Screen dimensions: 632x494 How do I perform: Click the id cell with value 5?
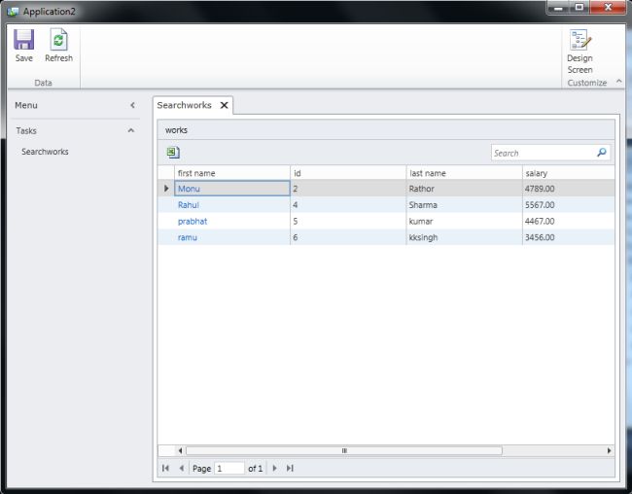point(348,221)
